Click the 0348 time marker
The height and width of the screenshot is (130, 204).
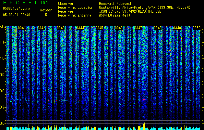[158, 28]
